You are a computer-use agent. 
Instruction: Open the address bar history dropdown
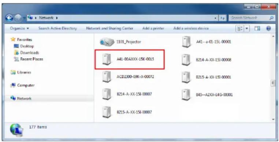tap(216, 18)
